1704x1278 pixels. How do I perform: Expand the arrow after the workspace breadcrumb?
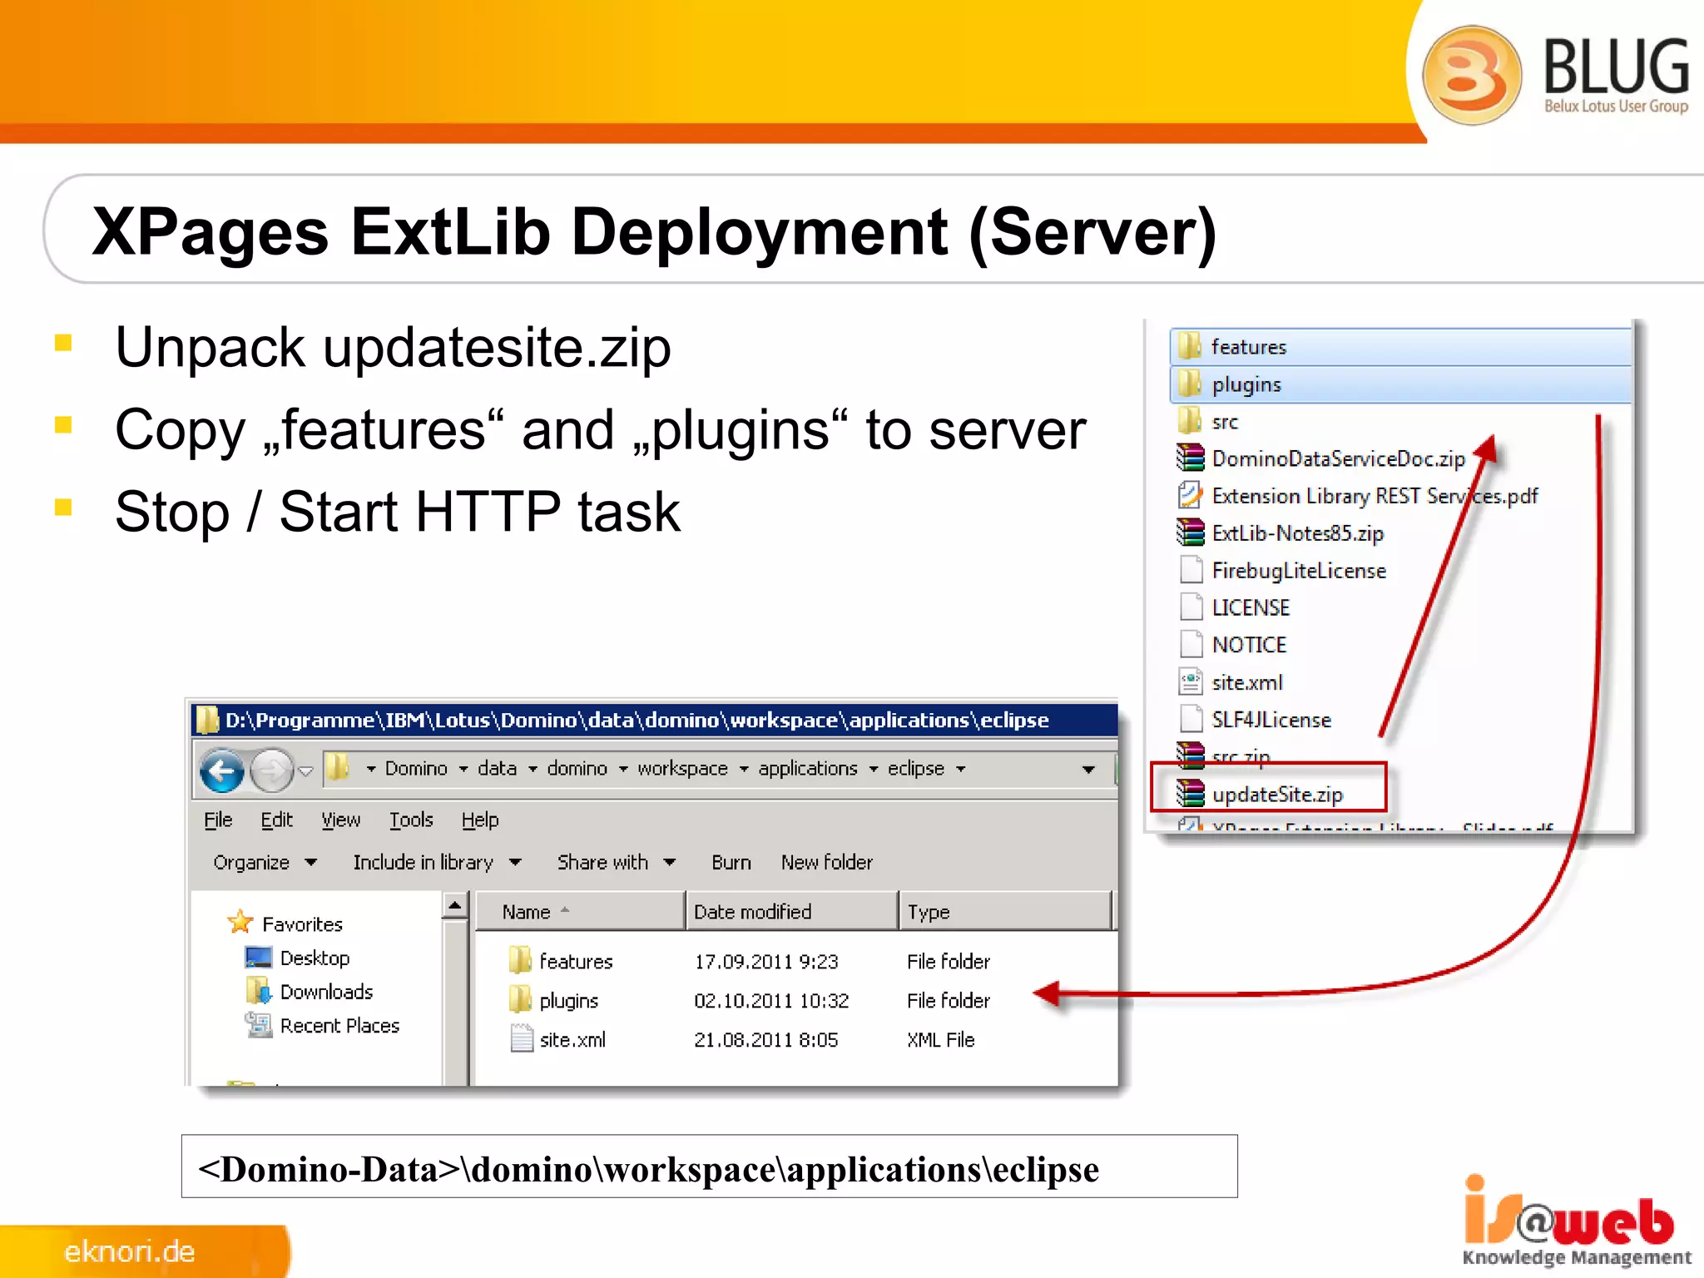(x=744, y=769)
